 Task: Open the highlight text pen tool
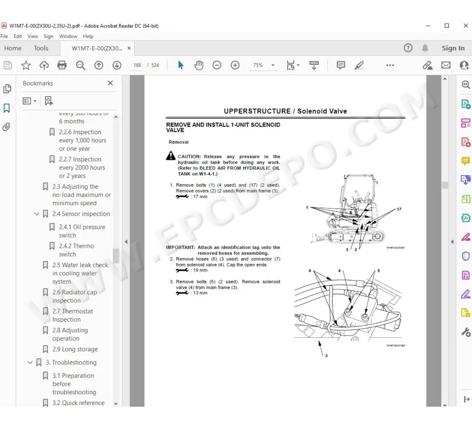[359, 65]
